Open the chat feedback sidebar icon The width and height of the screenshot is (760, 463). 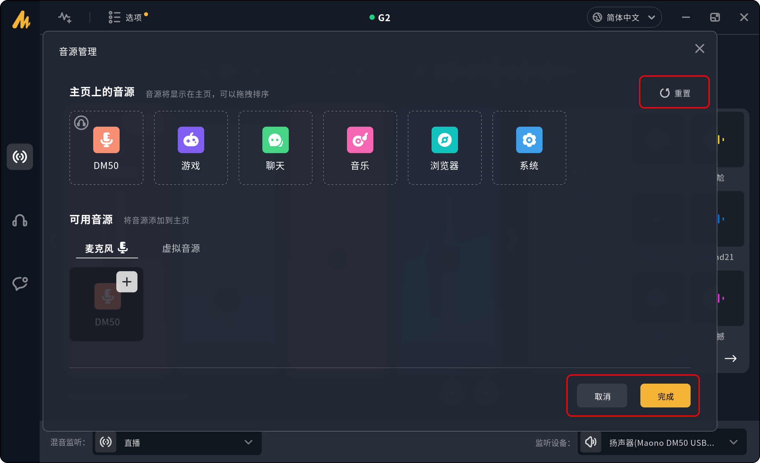point(20,283)
